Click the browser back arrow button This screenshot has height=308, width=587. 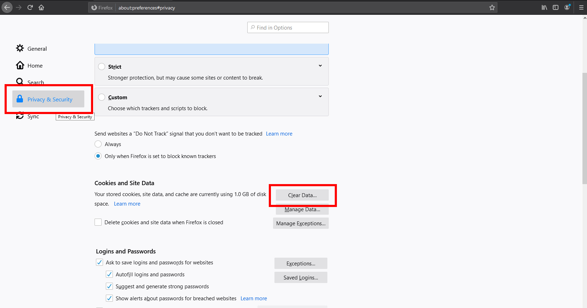tap(7, 7)
